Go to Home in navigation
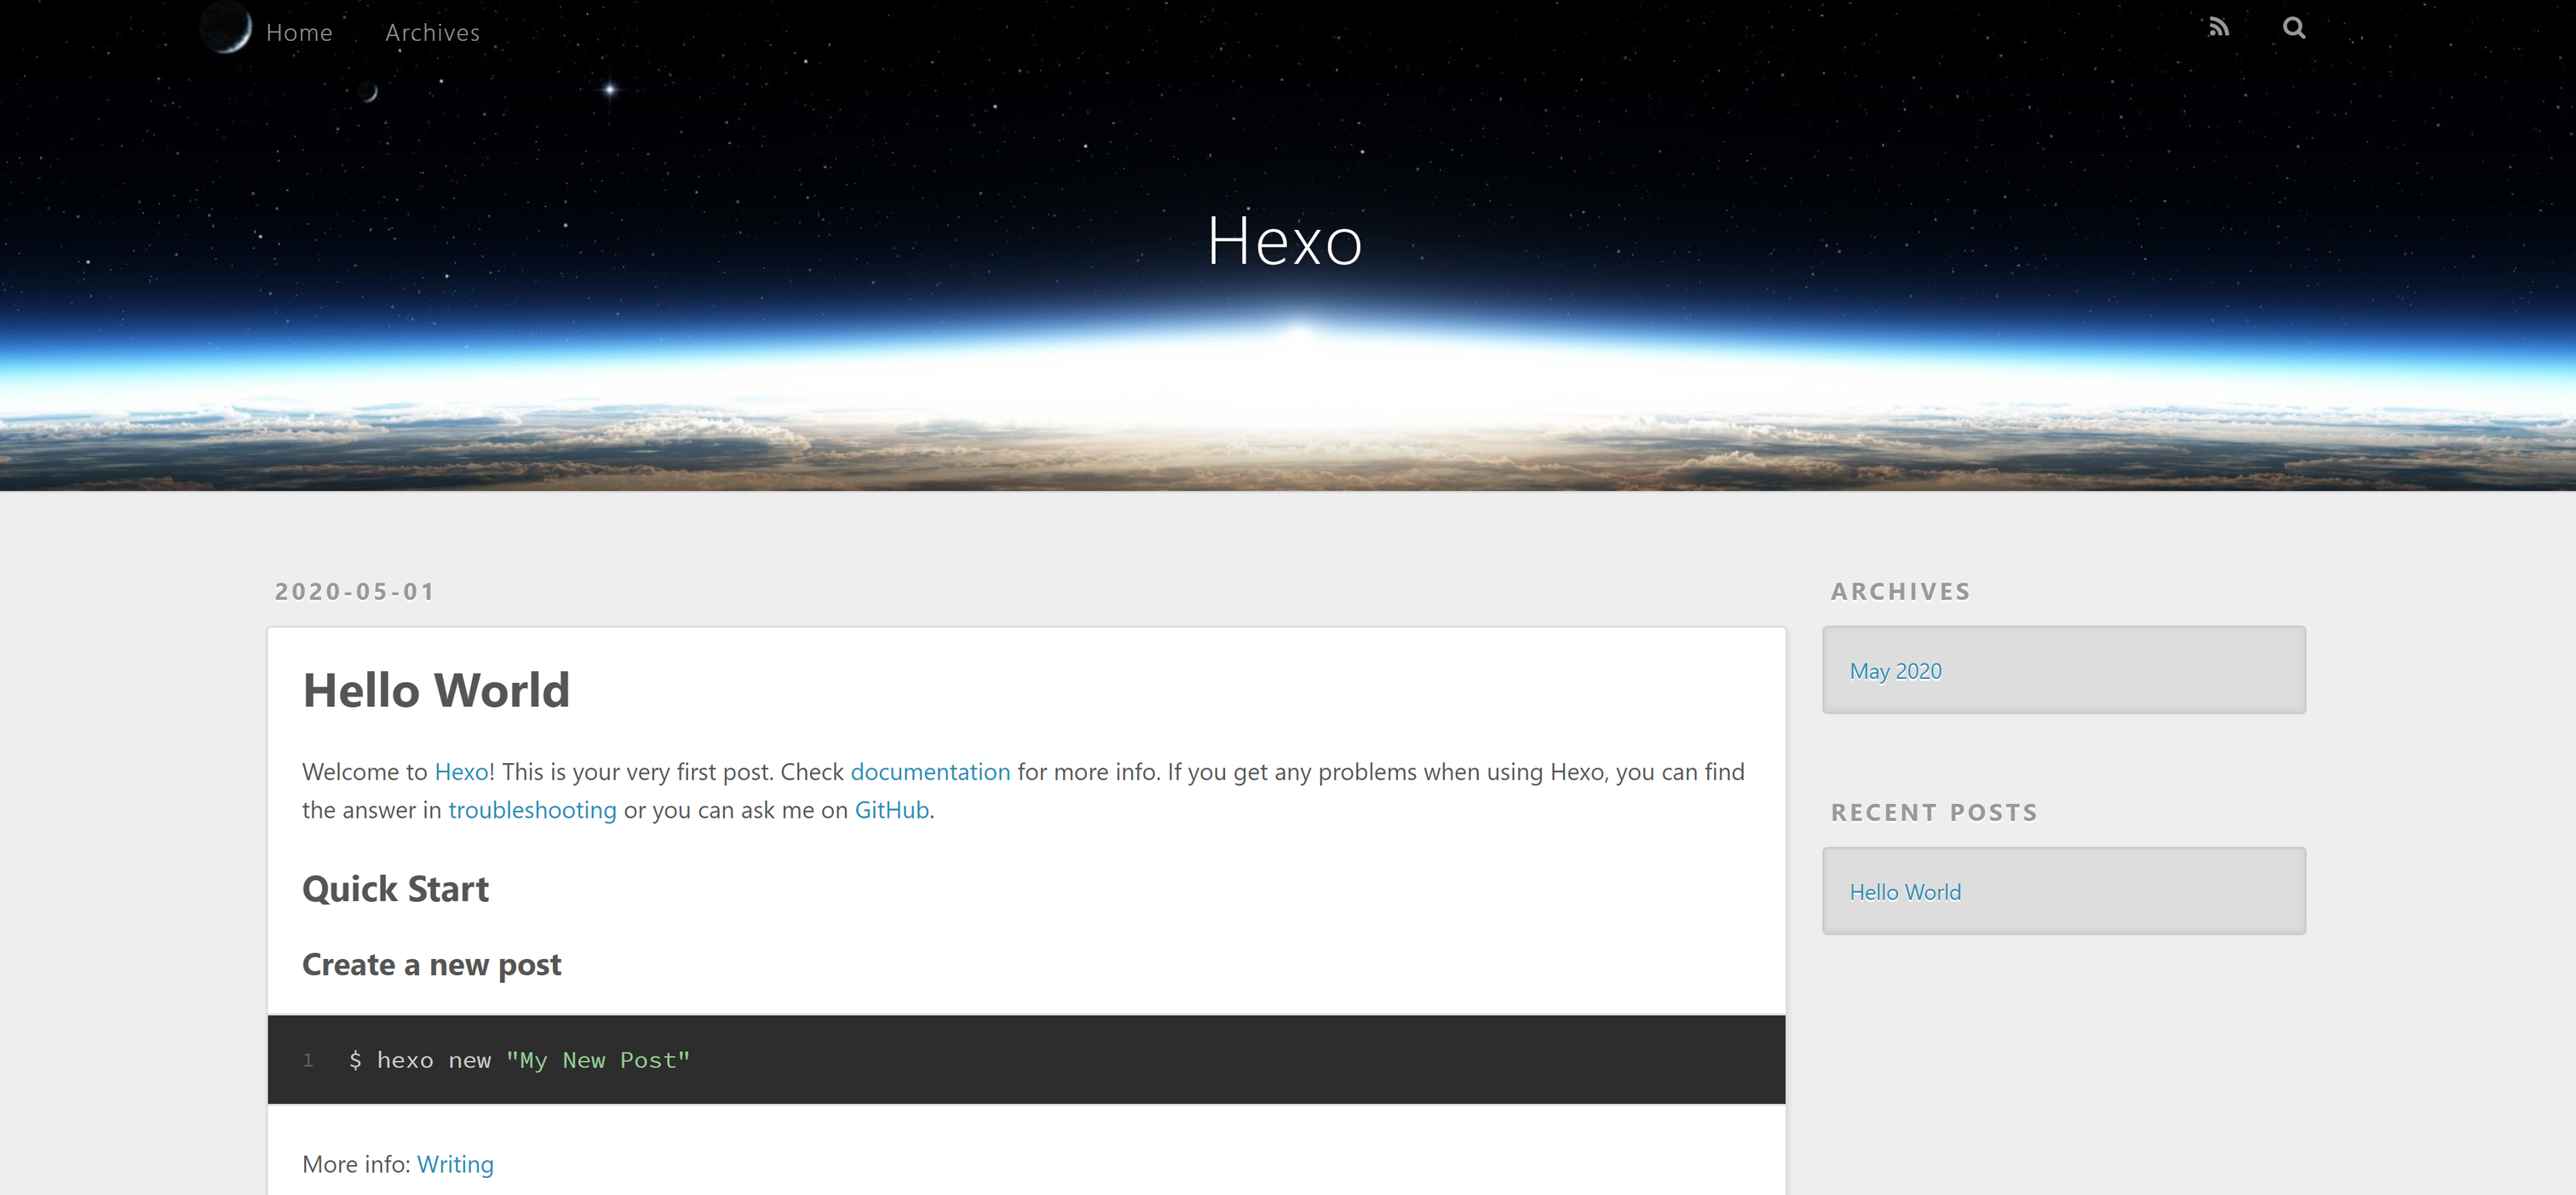The image size is (2576, 1195). [x=299, y=33]
